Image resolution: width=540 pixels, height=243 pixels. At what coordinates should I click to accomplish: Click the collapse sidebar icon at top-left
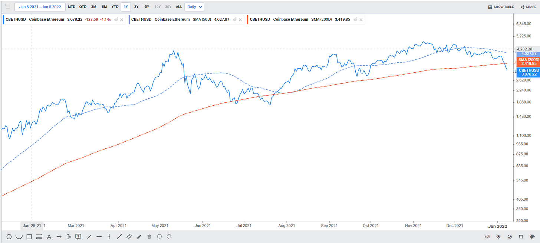(x=7, y=7)
